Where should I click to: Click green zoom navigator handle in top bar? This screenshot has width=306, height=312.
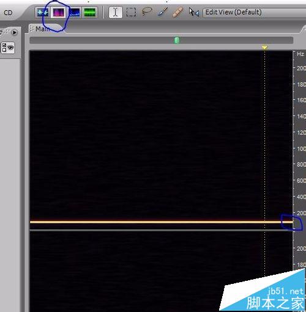177,40
